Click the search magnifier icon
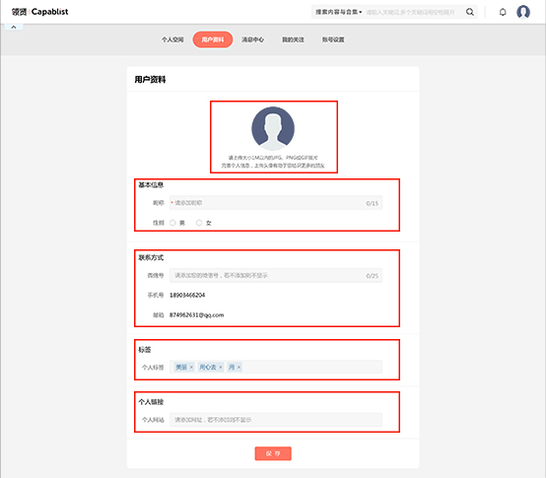Image resolution: width=546 pixels, height=478 pixels. coord(470,12)
